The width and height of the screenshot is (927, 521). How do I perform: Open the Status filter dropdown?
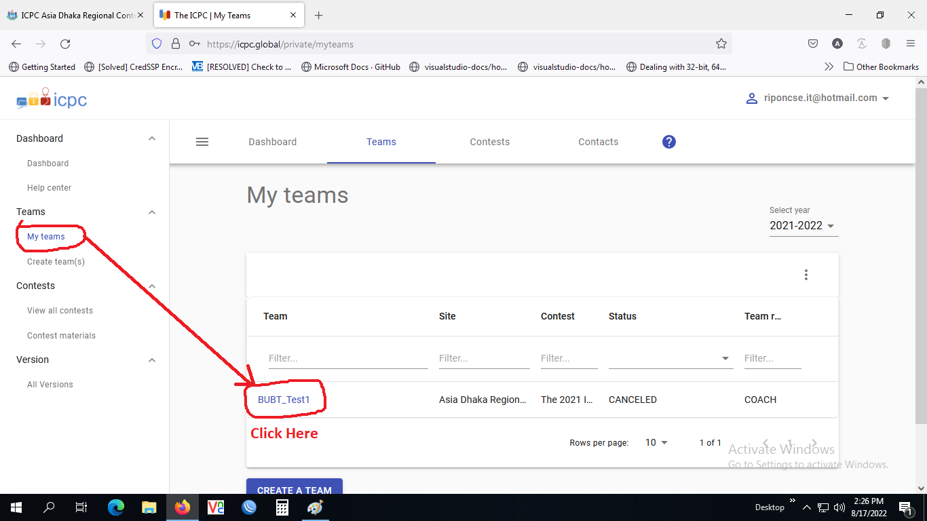[670, 358]
